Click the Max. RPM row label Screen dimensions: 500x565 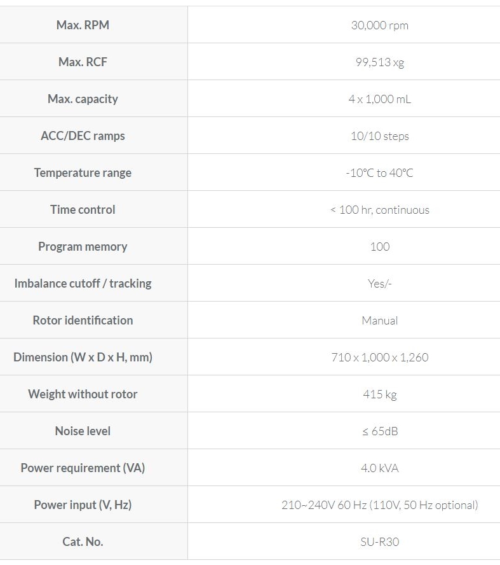click(x=83, y=25)
